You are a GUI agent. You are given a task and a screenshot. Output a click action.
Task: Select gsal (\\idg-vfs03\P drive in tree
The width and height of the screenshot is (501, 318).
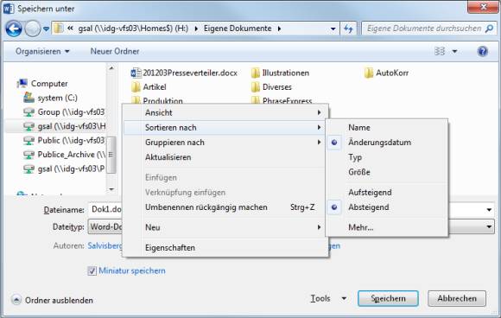(65, 169)
